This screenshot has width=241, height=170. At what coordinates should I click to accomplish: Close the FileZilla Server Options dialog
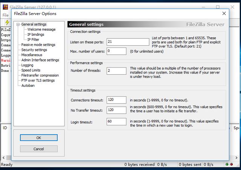pyautogui.click(x=224, y=14)
